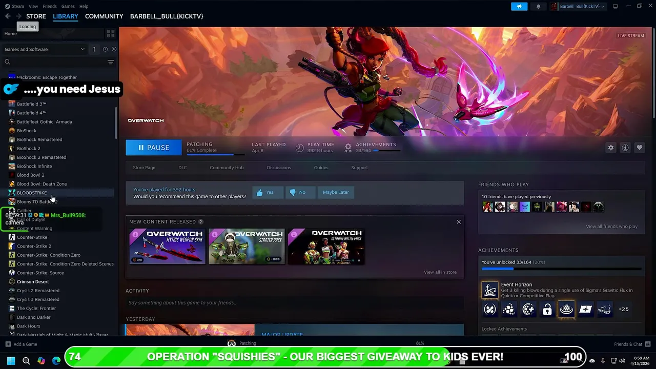Open Overwatch Mythic Weapon Skin thumbnail
This screenshot has height=369, width=656.
167,247
